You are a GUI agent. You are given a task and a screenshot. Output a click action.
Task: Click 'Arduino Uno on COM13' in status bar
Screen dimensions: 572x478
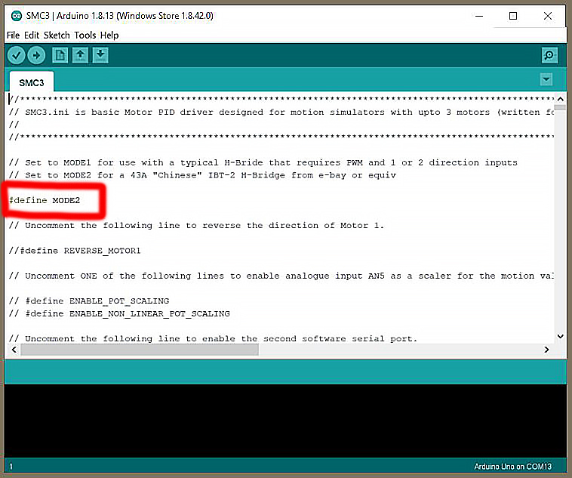[x=512, y=467]
